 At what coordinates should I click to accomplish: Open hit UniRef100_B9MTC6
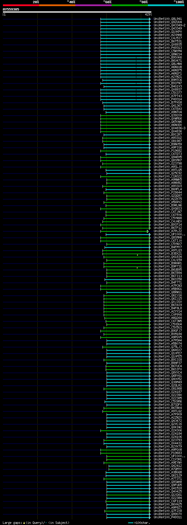coord(168,80)
